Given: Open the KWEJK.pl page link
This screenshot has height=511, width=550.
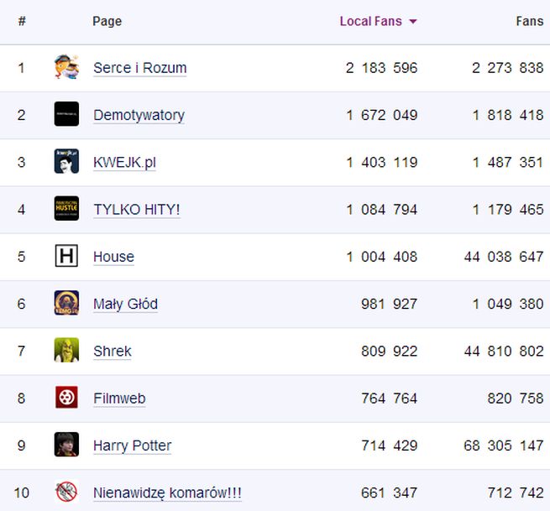Looking at the screenshot, I should coord(124,162).
